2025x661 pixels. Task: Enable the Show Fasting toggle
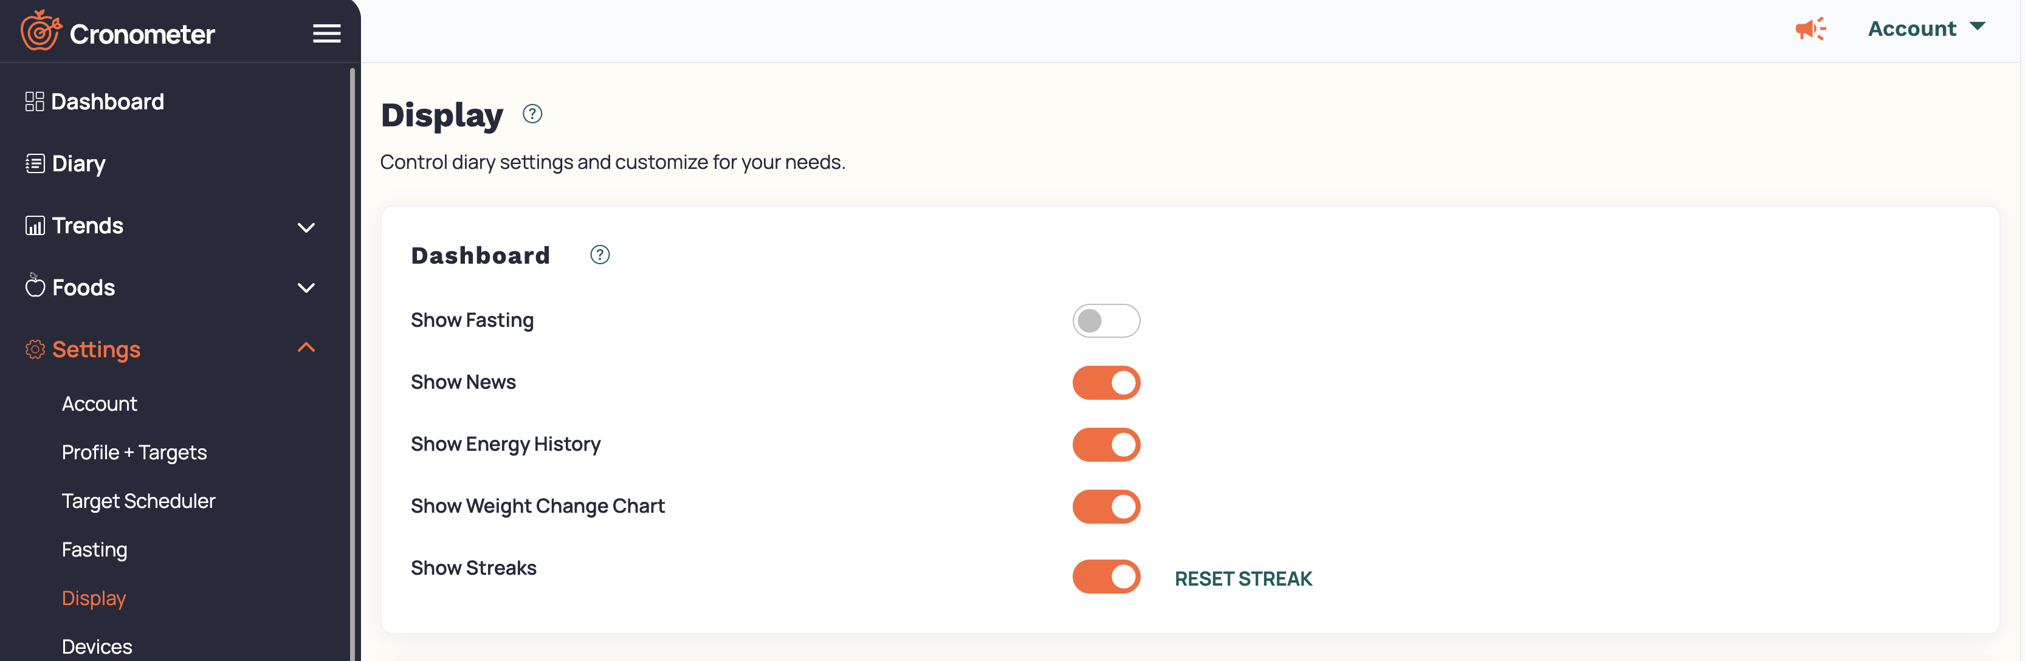pos(1106,321)
